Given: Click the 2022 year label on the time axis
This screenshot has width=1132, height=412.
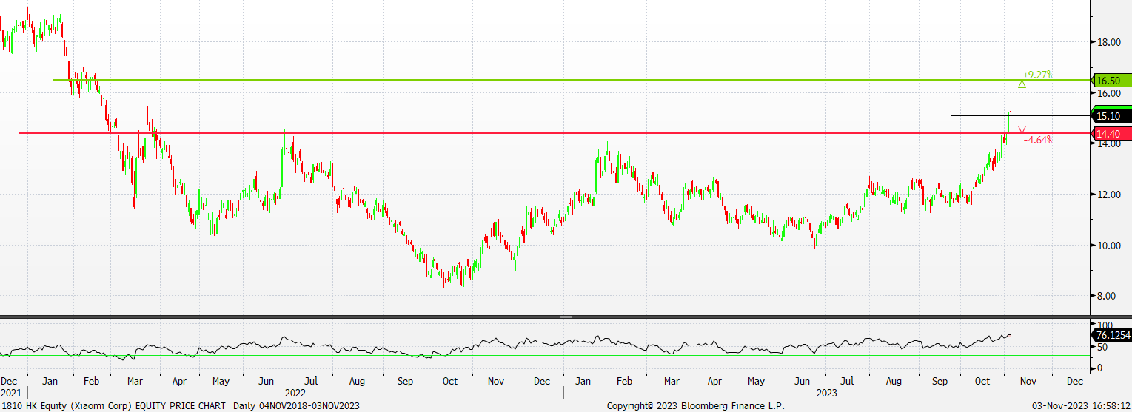Looking at the screenshot, I should tap(295, 393).
